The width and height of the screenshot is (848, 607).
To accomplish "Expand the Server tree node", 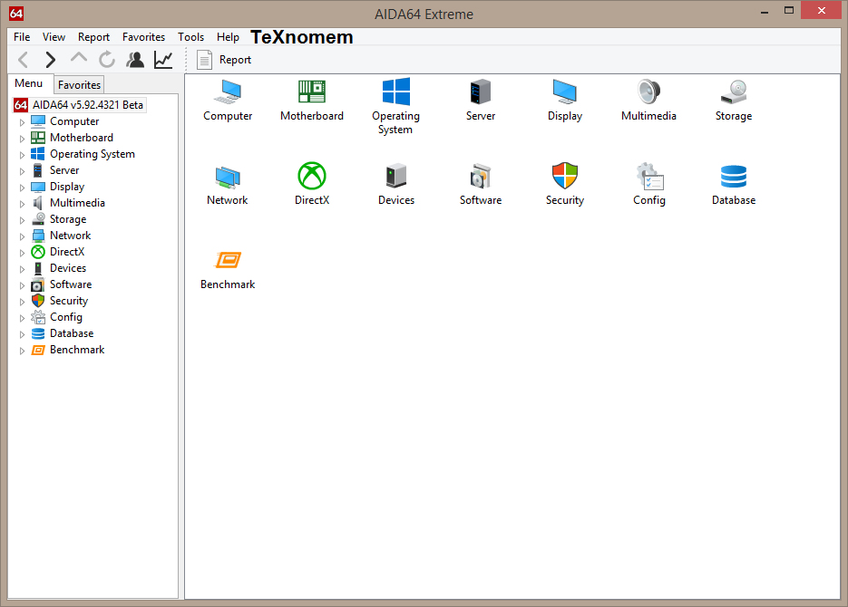I will 22,171.
